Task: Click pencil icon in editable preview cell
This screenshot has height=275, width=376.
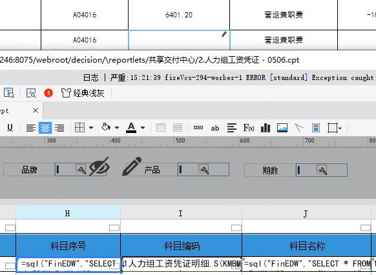Action: 224,35
